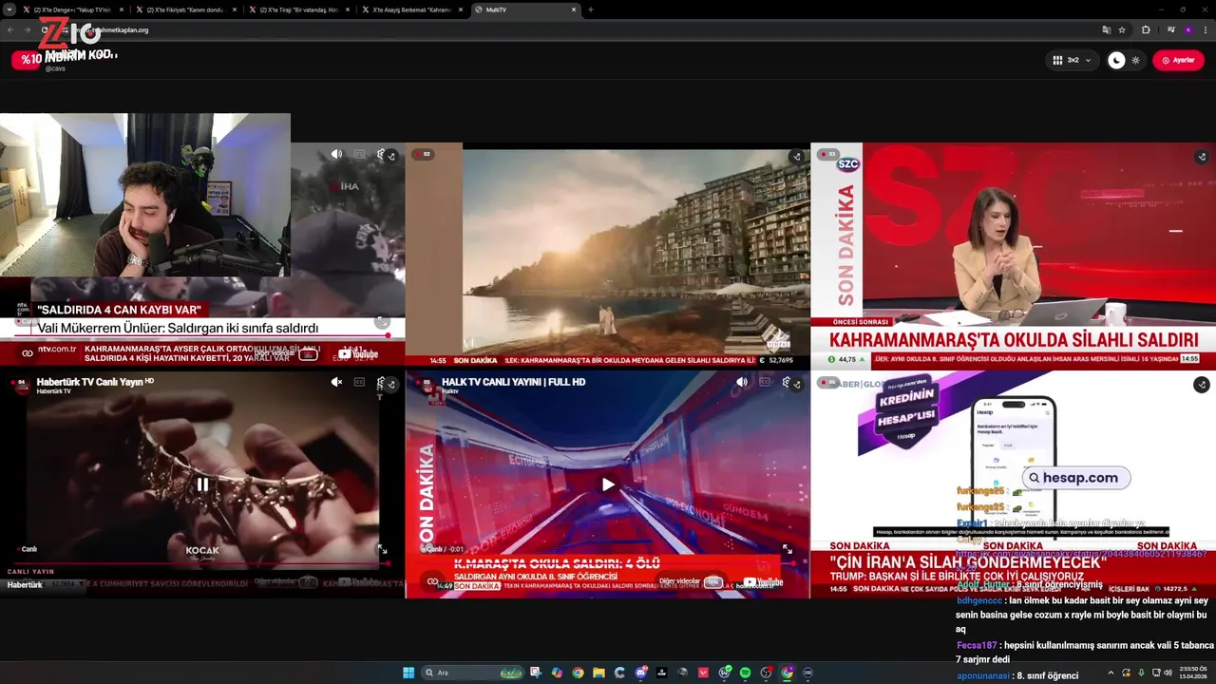Open Google Chrome from the taskbar
Image resolution: width=1216 pixels, height=684 pixels.
click(x=578, y=673)
